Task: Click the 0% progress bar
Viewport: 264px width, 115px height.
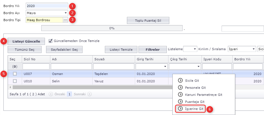Action: (x=112, y=28)
